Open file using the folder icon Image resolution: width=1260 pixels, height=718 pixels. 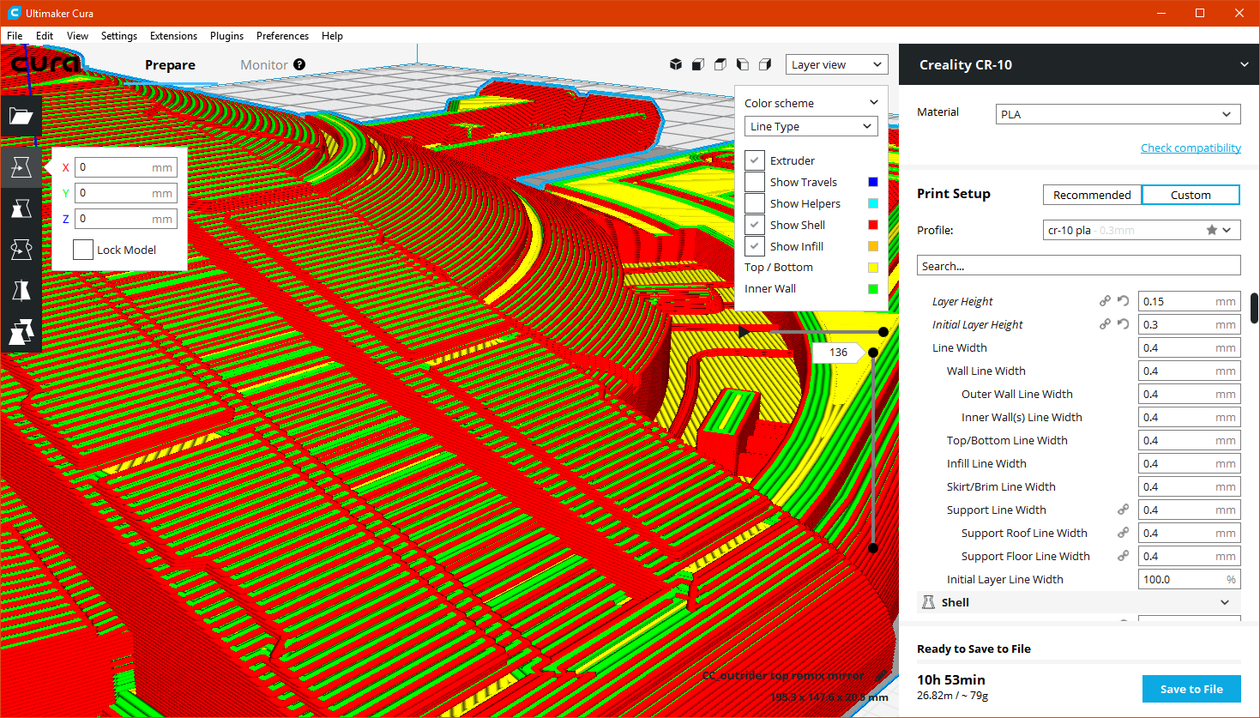click(x=21, y=116)
